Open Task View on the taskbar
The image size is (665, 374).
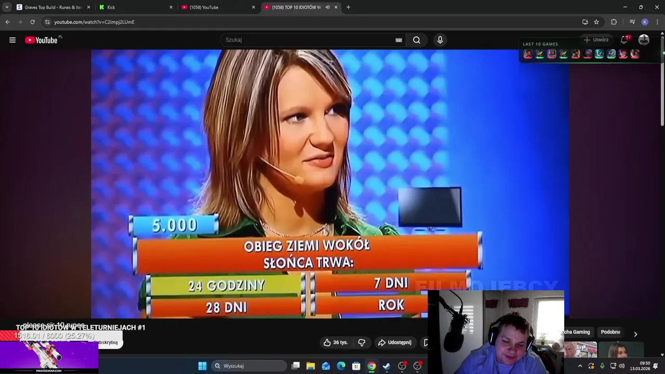296,366
